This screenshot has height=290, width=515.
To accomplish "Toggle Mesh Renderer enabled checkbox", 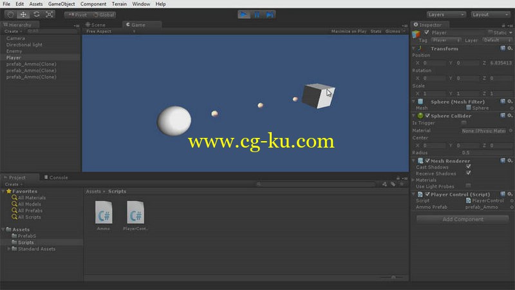I will [427, 160].
